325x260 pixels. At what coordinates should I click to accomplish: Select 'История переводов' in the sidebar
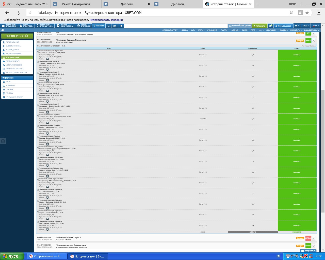pos(17,65)
